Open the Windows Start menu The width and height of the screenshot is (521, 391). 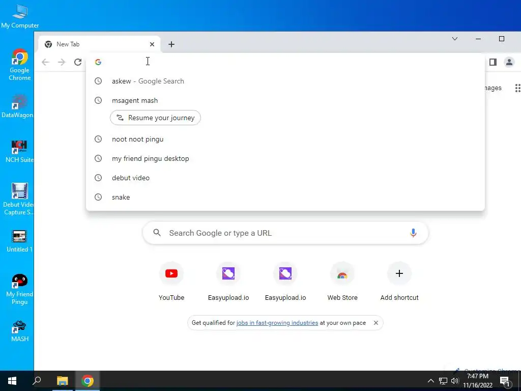click(12, 381)
